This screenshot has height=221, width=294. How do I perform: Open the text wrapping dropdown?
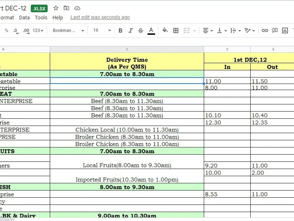tap(236, 30)
